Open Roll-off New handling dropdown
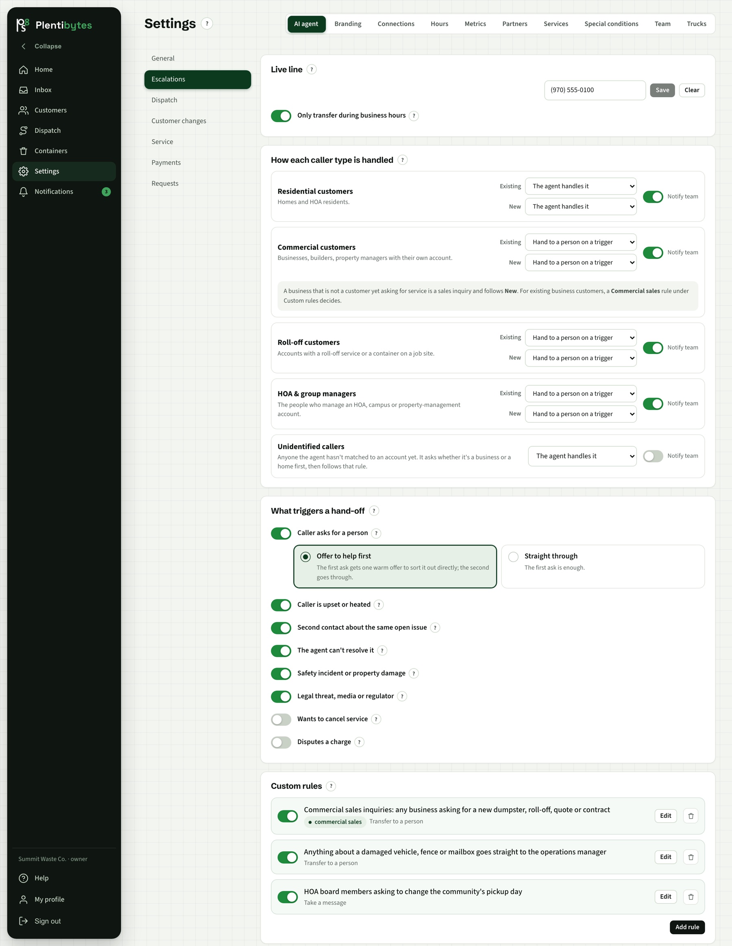This screenshot has height=946, width=732. [581, 358]
